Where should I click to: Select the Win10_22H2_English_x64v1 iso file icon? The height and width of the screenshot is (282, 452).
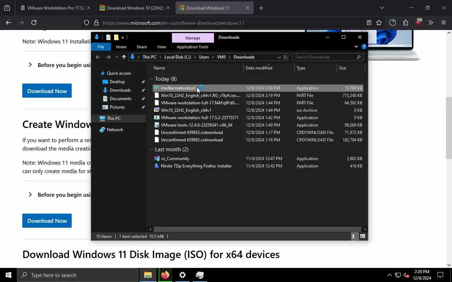[157, 110]
